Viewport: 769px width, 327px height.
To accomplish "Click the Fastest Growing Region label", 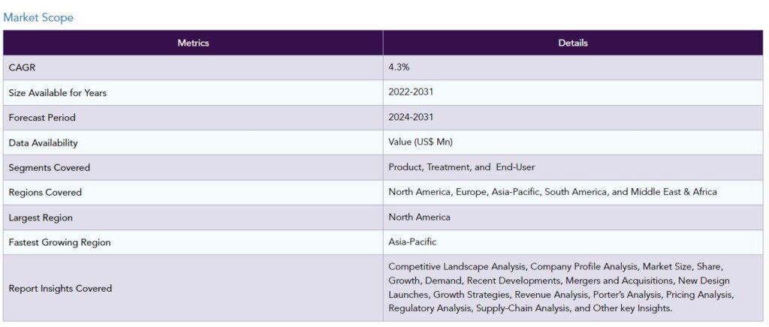I will pyautogui.click(x=59, y=242).
